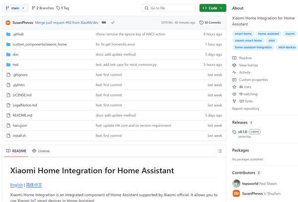Click the tag icon beside v0.1.0
This screenshot has height=202, width=298.
[234, 132]
